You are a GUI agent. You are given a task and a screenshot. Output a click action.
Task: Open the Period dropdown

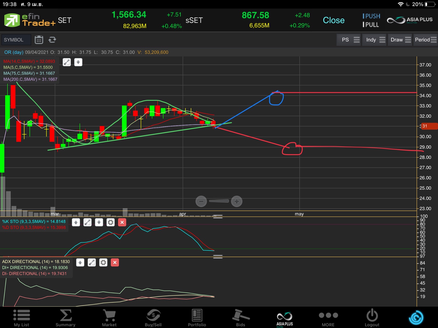(426, 40)
